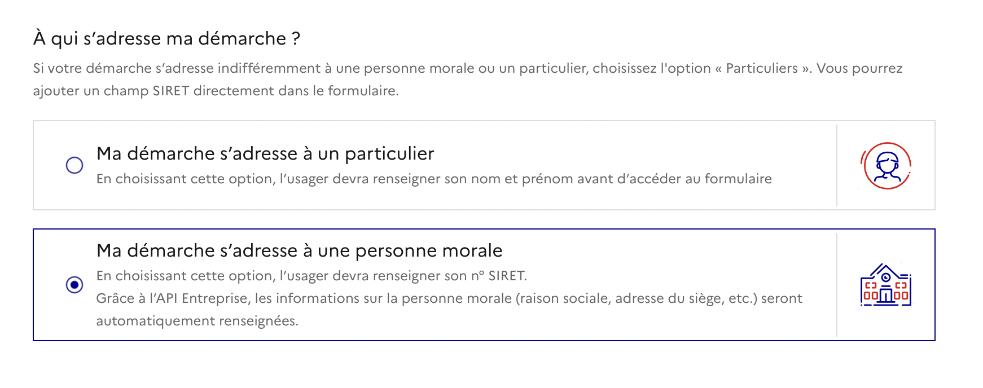Click the "renseigner son n° SIRET" description line
983x388 pixels.
pos(311,276)
